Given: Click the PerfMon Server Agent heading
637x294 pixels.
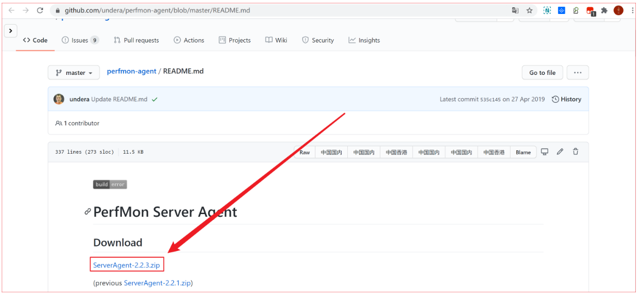Looking at the screenshot, I should (166, 212).
